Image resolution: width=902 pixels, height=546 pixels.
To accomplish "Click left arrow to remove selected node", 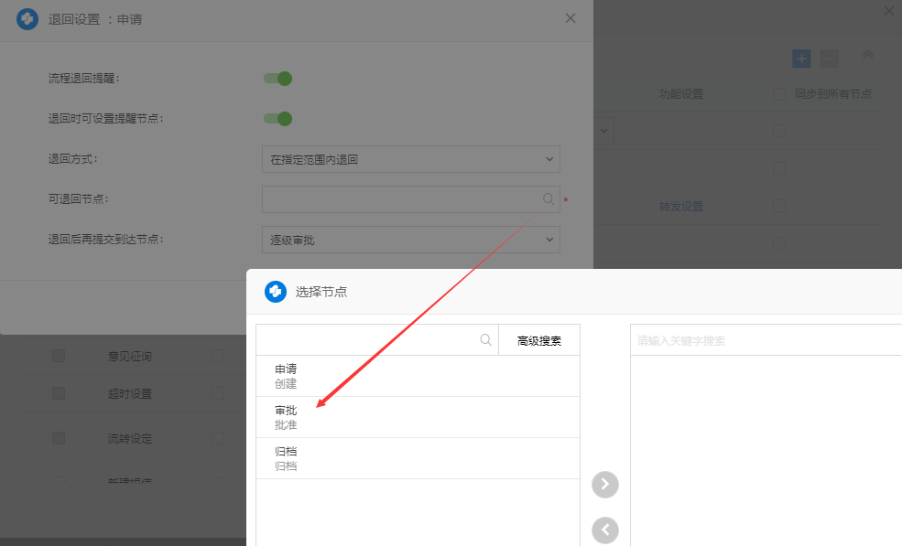I will click(604, 530).
